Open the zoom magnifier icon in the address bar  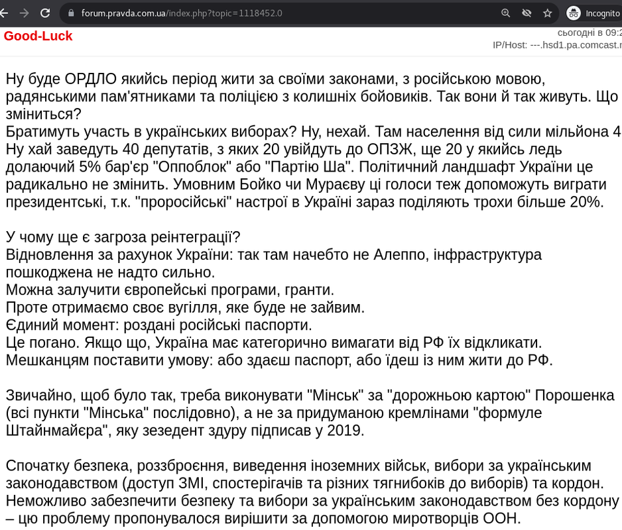pyautogui.click(x=505, y=13)
